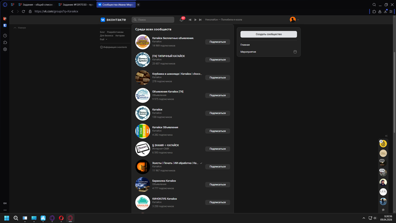Image resolution: width=396 pixels, height=223 pixels.
Task: Click the Создать сообщество button
Action: (268, 34)
